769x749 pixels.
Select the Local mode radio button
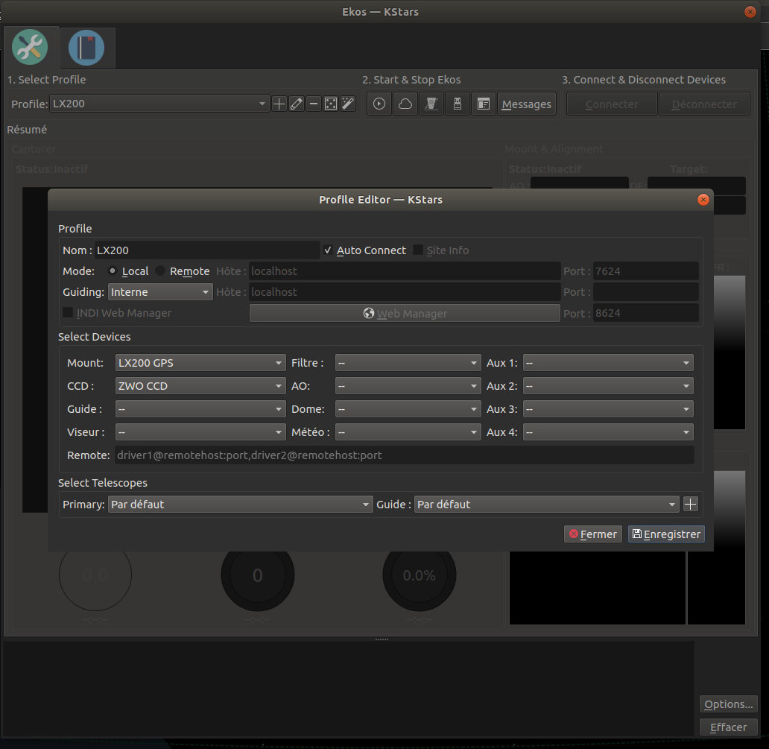113,271
